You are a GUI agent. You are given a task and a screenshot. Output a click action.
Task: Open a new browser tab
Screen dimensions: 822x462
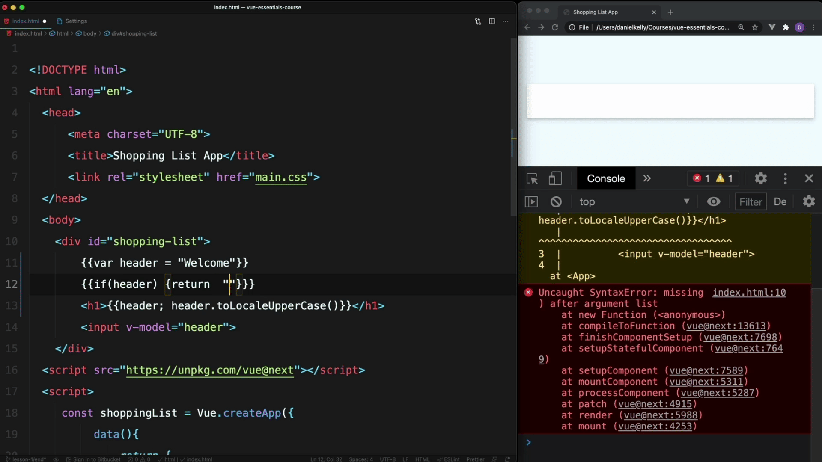pos(670,12)
